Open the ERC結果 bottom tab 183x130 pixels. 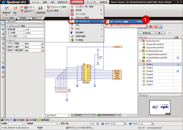19,120
